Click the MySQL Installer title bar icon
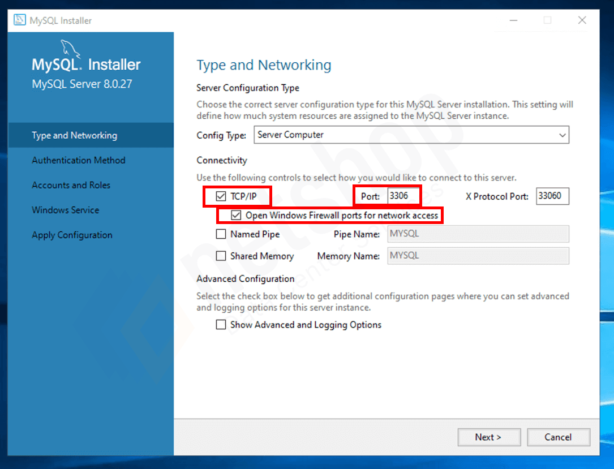Viewport: 614px width, 469px height. (19, 20)
